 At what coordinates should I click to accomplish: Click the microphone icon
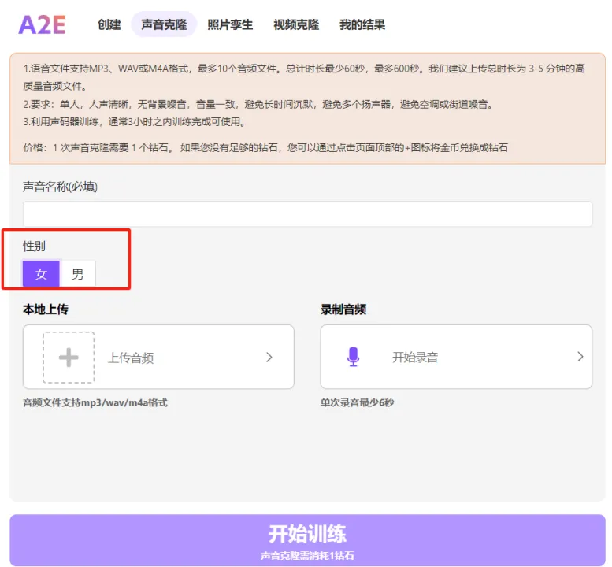tap(353, 357)
